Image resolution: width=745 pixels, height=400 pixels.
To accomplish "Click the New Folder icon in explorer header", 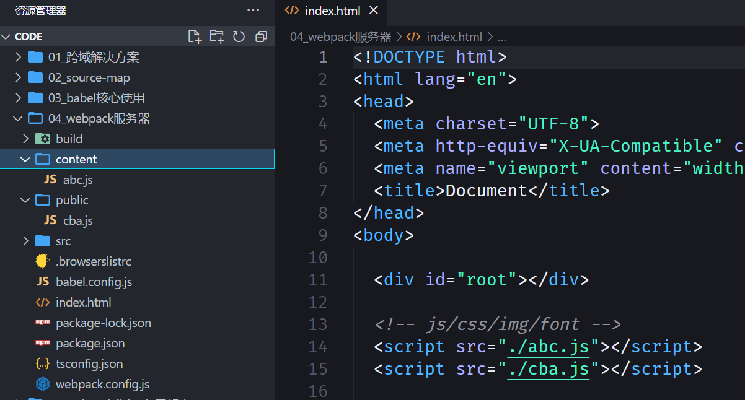I will [x=217, y=37].
